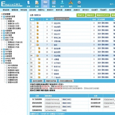Open the 管理信息 submenu item
This screenshot has height=115, width=115.
[15, 10]
